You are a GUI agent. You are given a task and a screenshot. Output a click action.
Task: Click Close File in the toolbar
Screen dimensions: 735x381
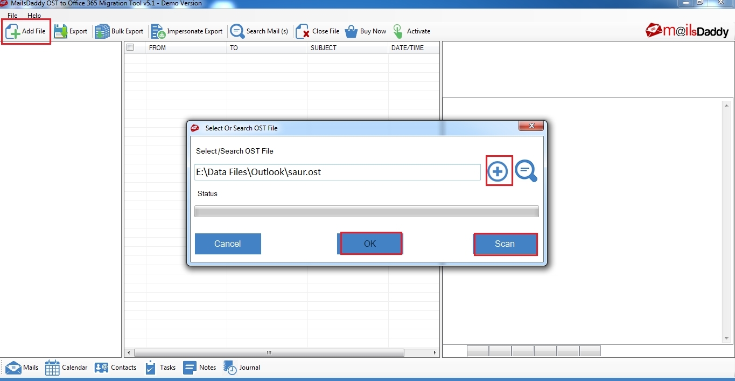click(318, 31)
